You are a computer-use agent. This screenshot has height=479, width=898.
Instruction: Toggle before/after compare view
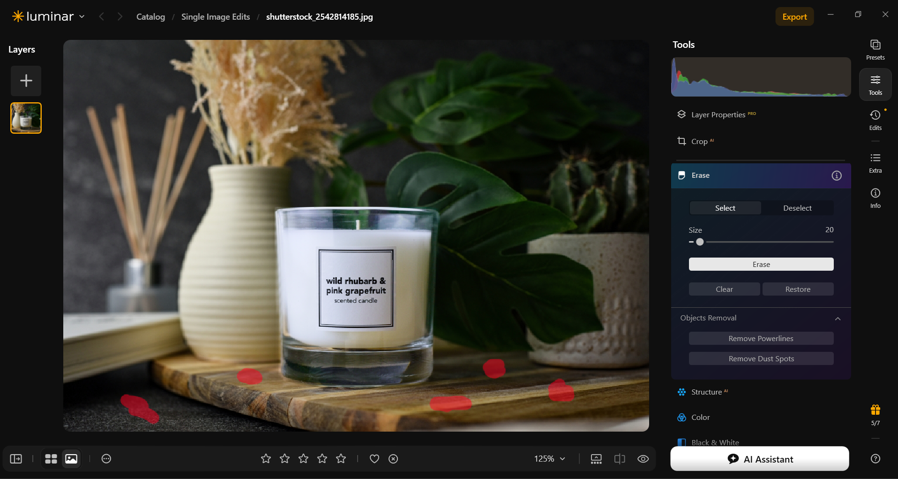tap(620, 459)
